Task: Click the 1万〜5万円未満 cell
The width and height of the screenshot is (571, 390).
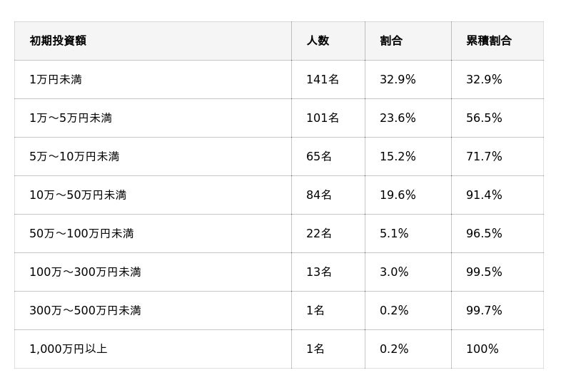Action: pos(71,118)
